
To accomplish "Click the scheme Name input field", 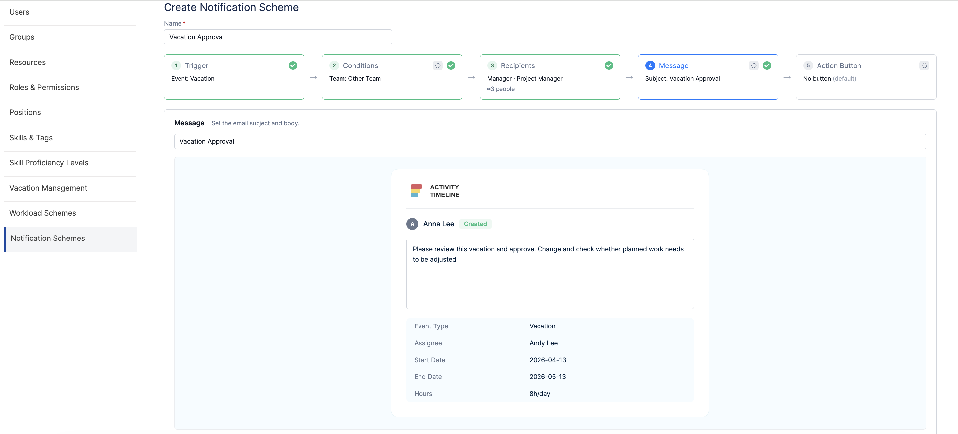I will (x=278, y=37).
